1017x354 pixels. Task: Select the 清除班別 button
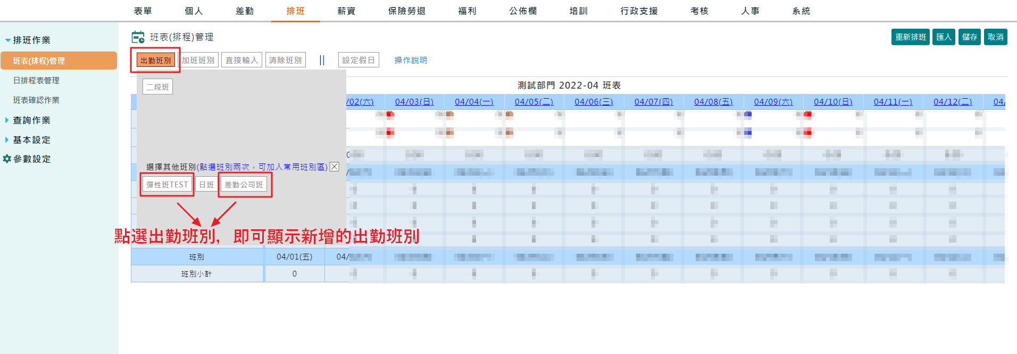(x=286, y=61)
